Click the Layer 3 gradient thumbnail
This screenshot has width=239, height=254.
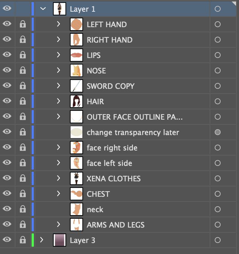pos(60,240)
